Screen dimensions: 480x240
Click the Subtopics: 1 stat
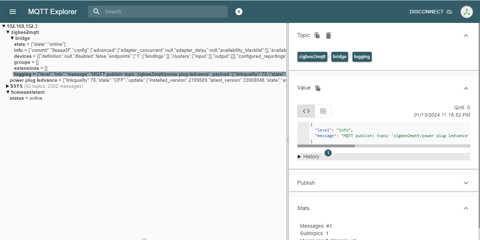click(314, 233)
